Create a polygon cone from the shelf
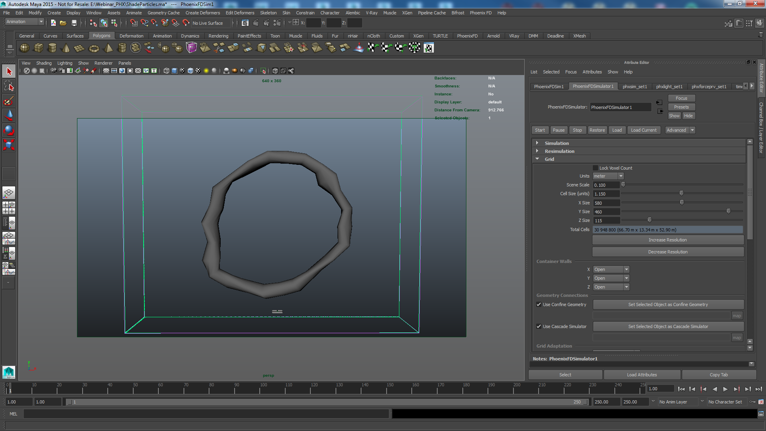The height and width of the screenshot is (431, 766). [x=66, y=48]
